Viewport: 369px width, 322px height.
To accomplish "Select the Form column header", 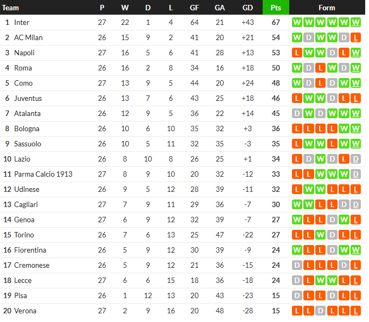I will coord(327,8).
